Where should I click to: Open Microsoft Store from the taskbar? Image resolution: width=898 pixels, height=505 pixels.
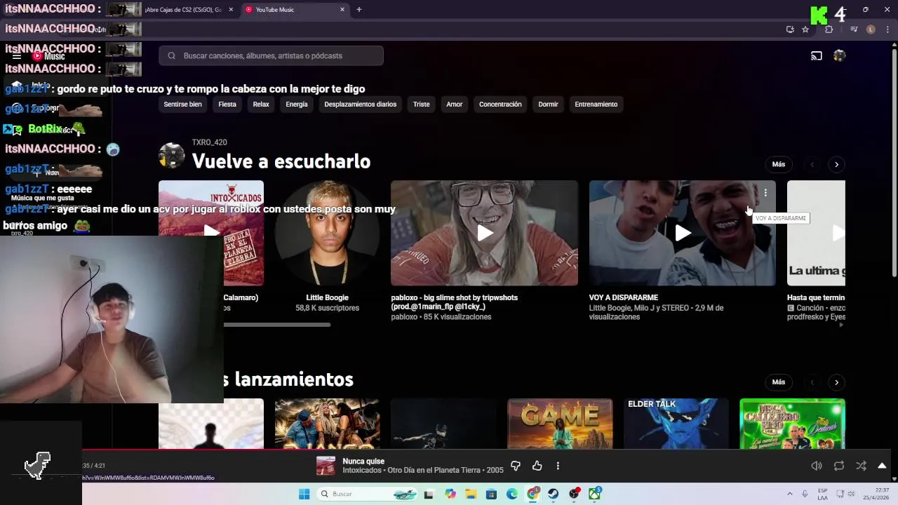[x=491, y=494]
